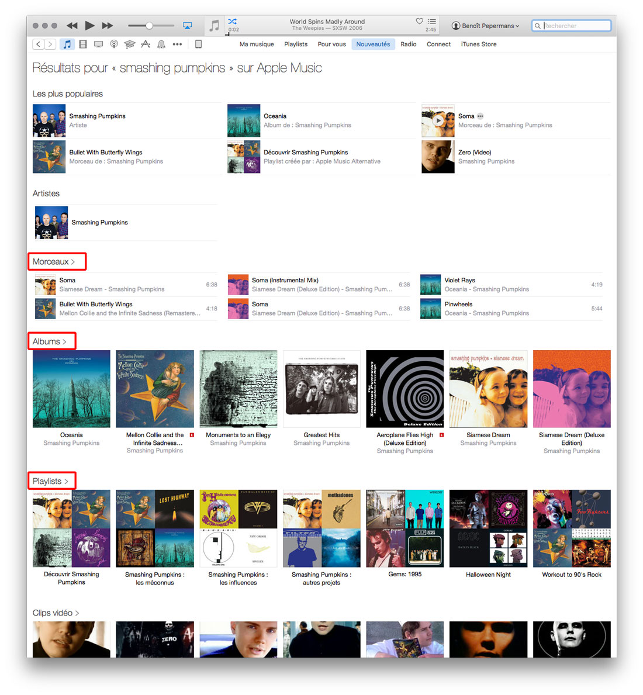
Task: Open the Aeroplane Flies High album cover
Action: point(405,389)
